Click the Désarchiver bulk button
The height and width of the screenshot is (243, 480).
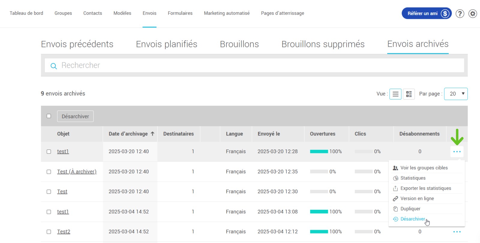pos(75,116)
